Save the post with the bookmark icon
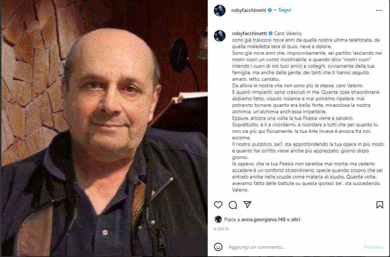 pyautogui.click(x=379, y=205)
